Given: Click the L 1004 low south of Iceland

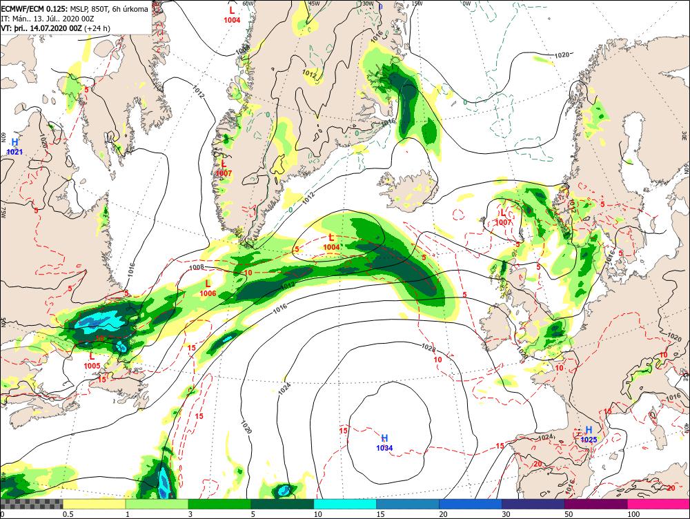Looking at the screenshot, I should [x=331, y=242].
